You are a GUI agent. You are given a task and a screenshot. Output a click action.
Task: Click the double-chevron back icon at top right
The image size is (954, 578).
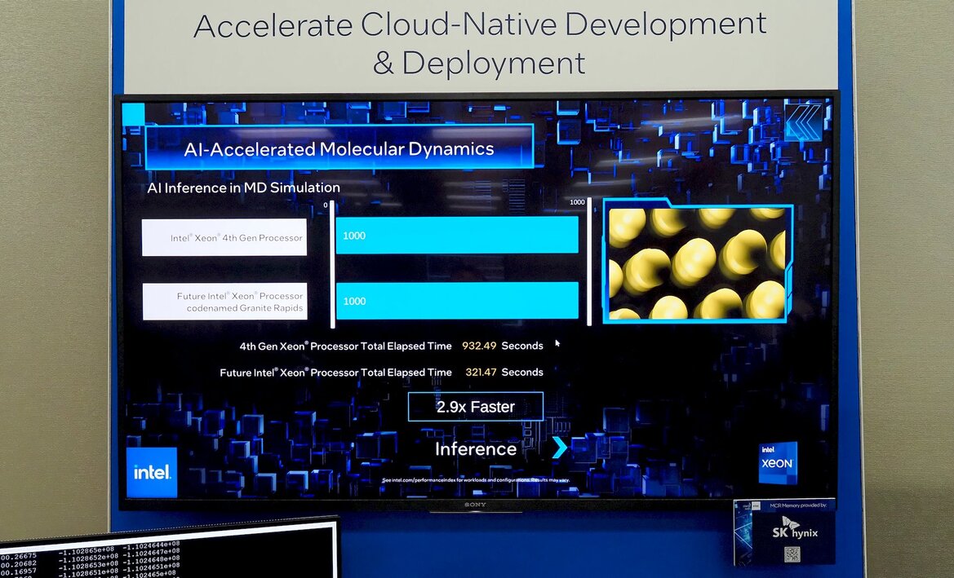[x=803, y=122]
